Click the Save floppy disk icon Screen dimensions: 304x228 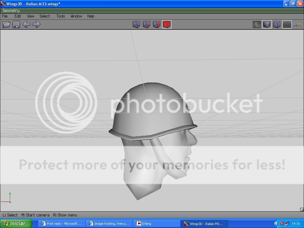(16, 24)
